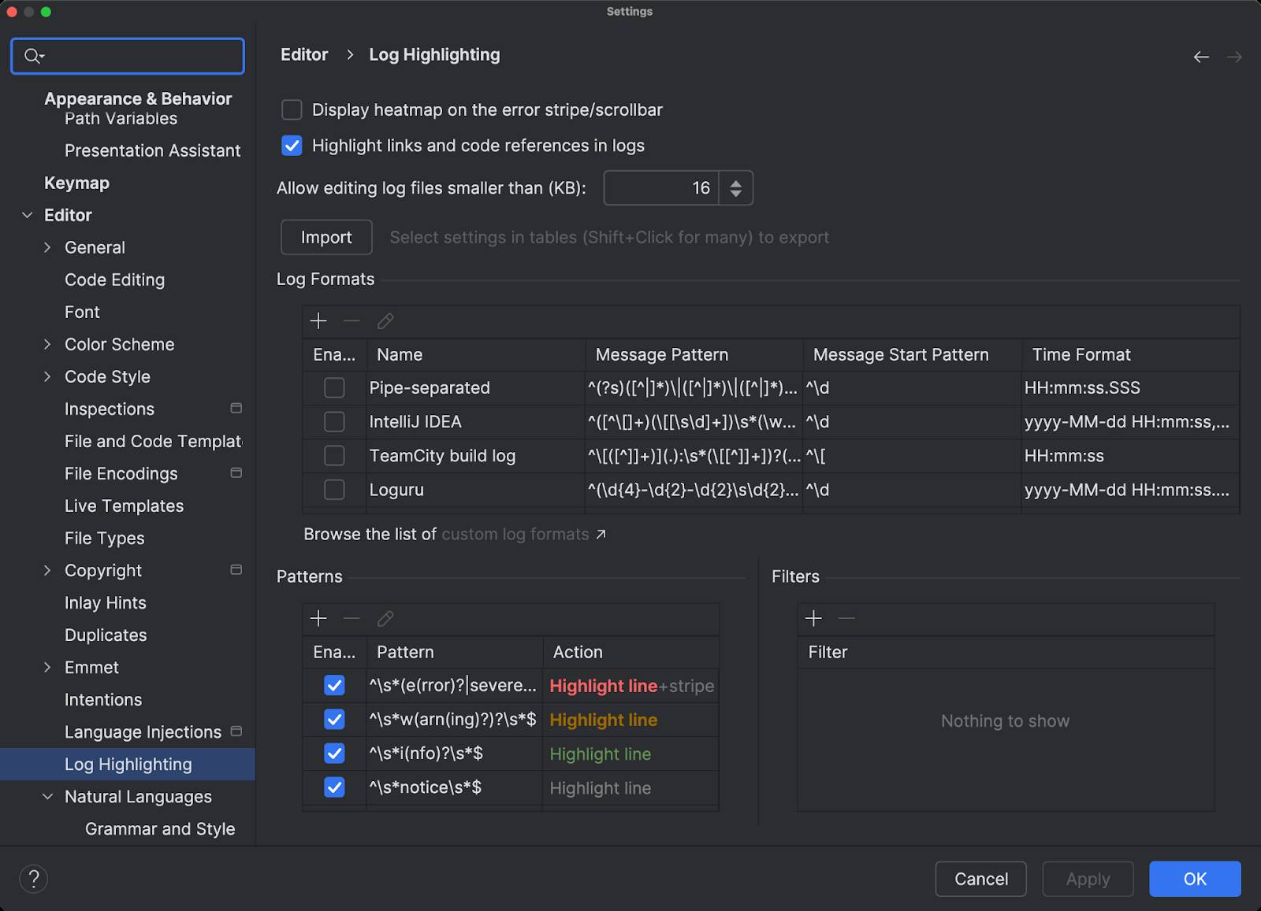Image resolution: width=1261 pixels, height=911 pixels.
Task: Enable Display heatmap on error stripe checkbox
Action: pyautogui.click(x=292, y=109)
